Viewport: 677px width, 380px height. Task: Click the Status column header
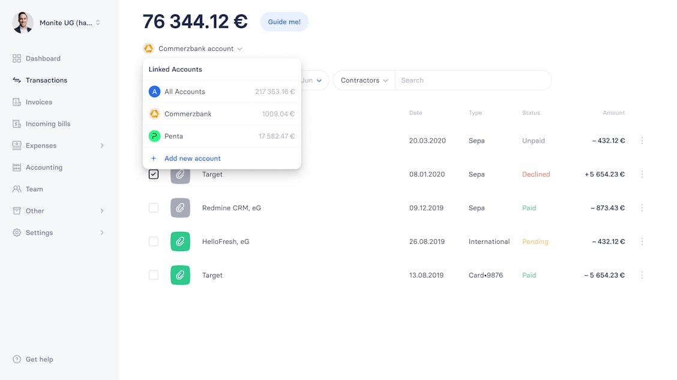(531, 113)
